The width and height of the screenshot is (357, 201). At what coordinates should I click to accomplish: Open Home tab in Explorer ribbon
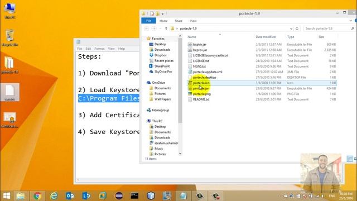tap(163, 21)
